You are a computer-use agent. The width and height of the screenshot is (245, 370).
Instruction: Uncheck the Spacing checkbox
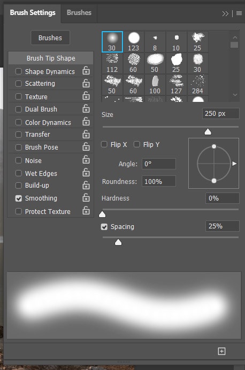pos(104,227)
